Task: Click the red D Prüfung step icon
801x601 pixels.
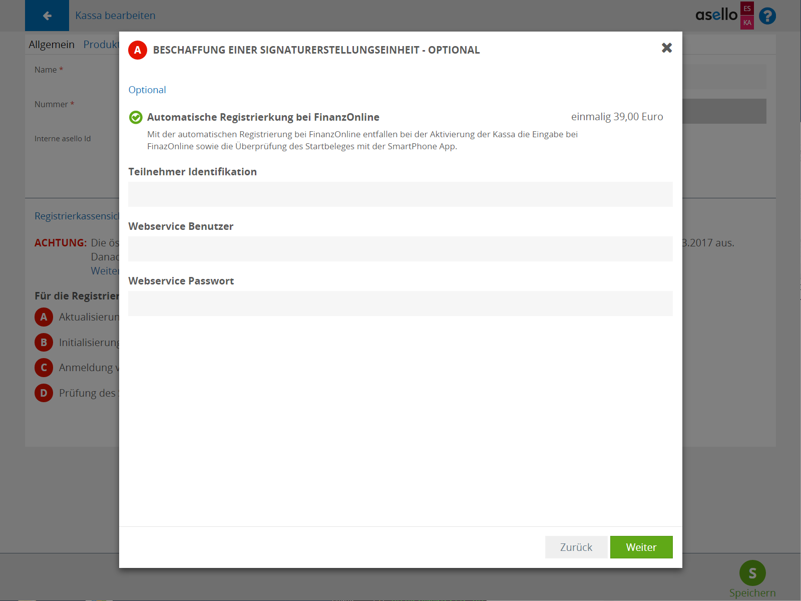Action: (x=44, y=393)
